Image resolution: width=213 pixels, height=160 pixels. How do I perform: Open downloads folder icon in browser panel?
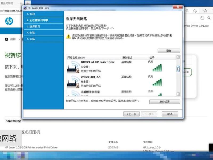[202, 18]
